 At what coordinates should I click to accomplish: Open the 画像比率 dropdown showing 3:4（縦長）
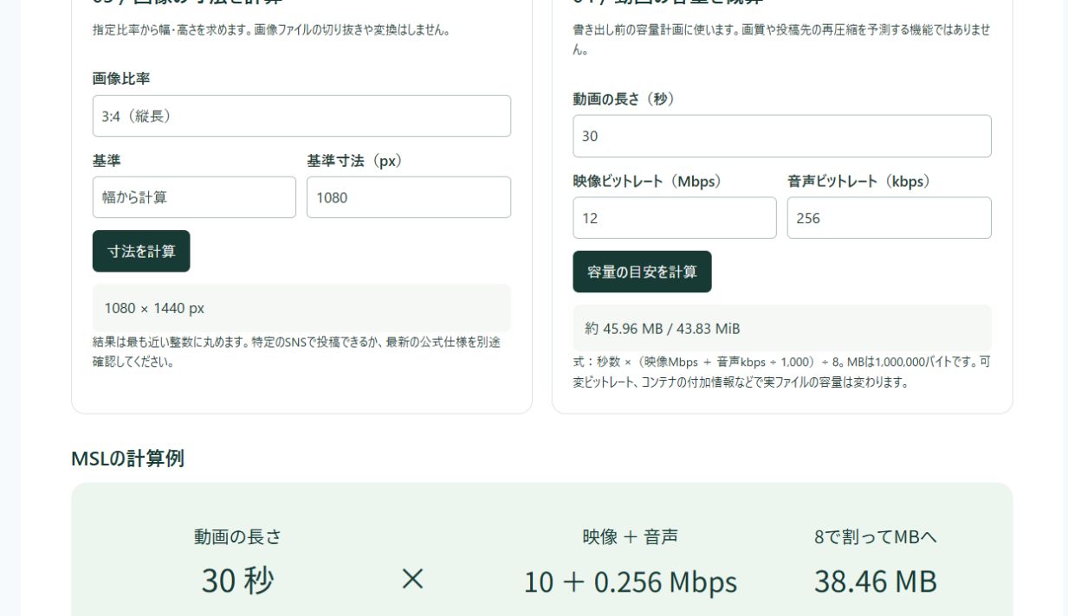[x=301, y=116]
